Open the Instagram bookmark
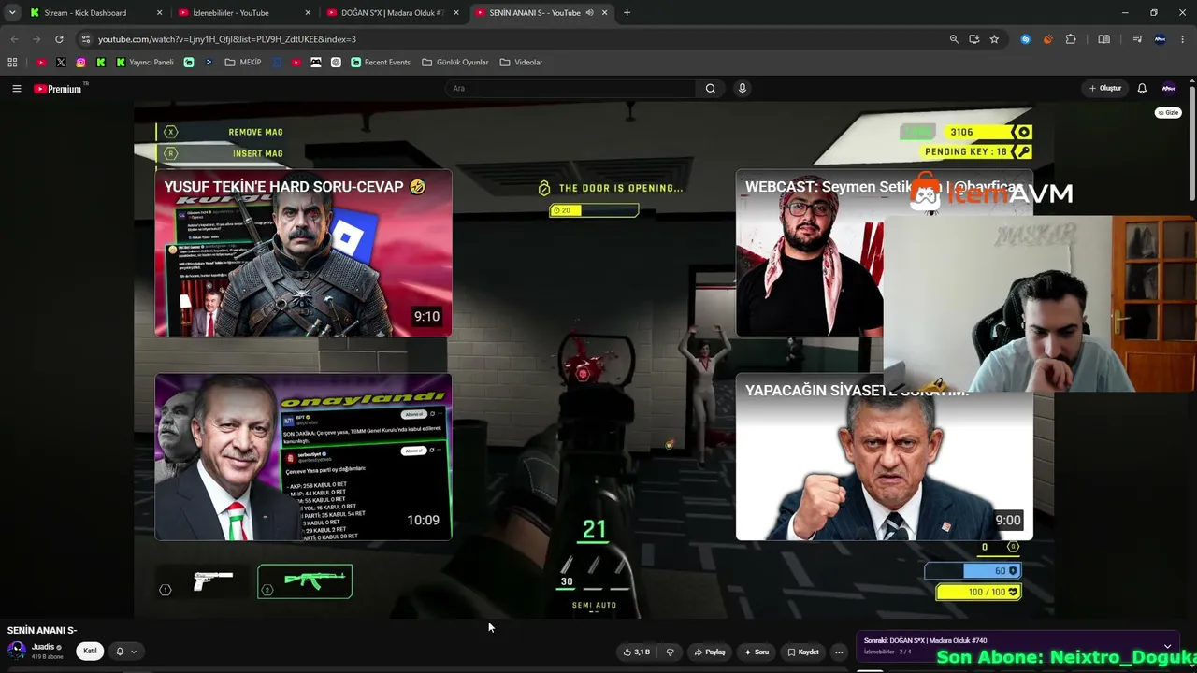The height and width of the screenshot is (673, 1197). click(x=81, y=63)
